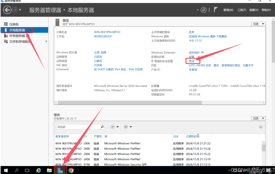Click the WORKGROUP link
275x174 pixels.
103,37
